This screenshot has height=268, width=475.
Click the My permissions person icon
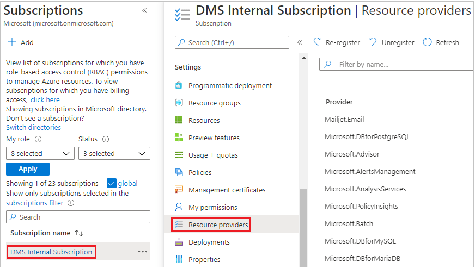[179, 208]
